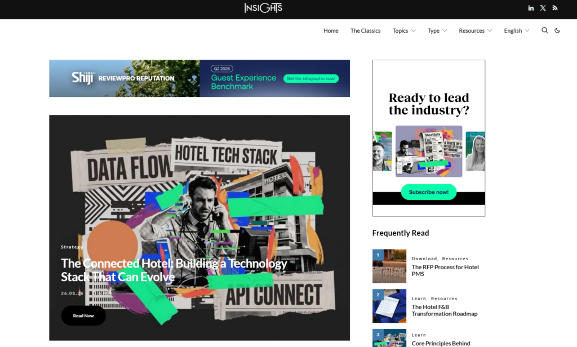Expand the Type dropdown
The height and width of the screenshot is (347, 577).
(x=437, y=30)
